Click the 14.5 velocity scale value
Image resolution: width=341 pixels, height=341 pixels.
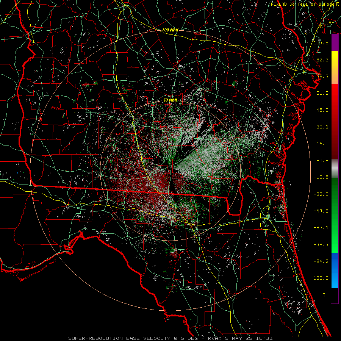[x=322, y=143]
